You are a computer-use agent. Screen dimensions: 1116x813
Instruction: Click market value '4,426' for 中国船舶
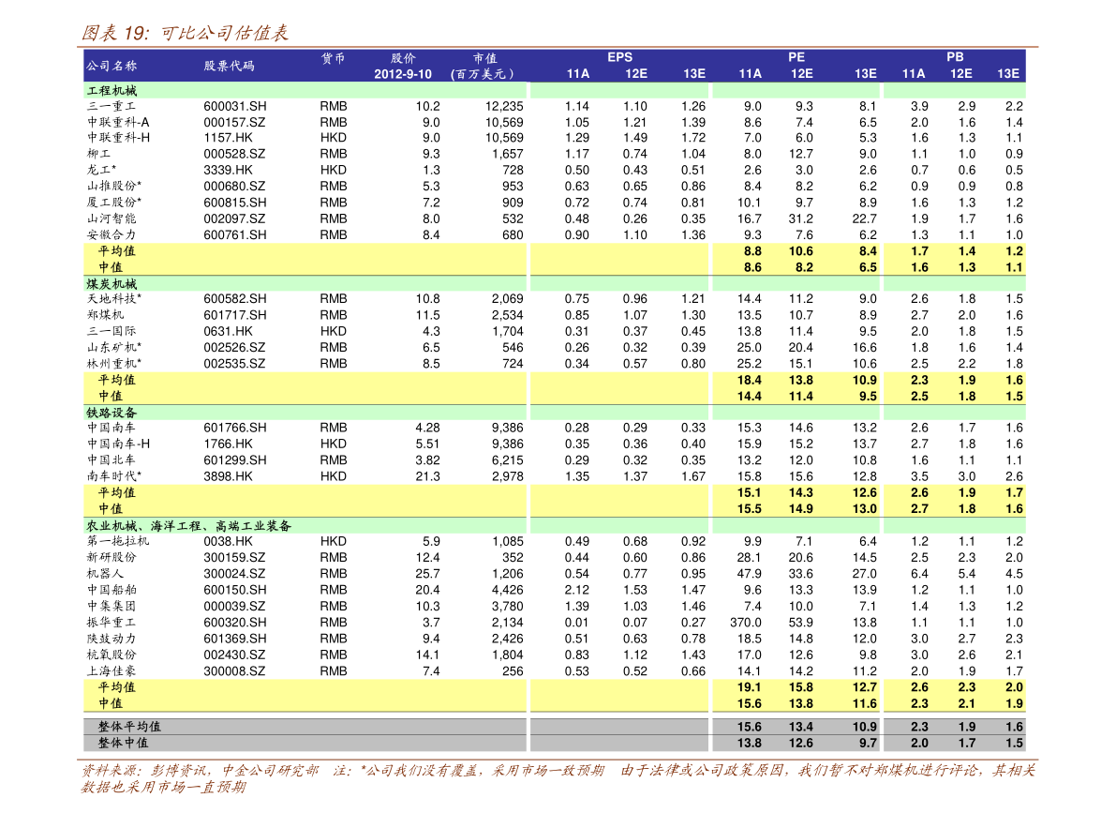tap(508, 590)
